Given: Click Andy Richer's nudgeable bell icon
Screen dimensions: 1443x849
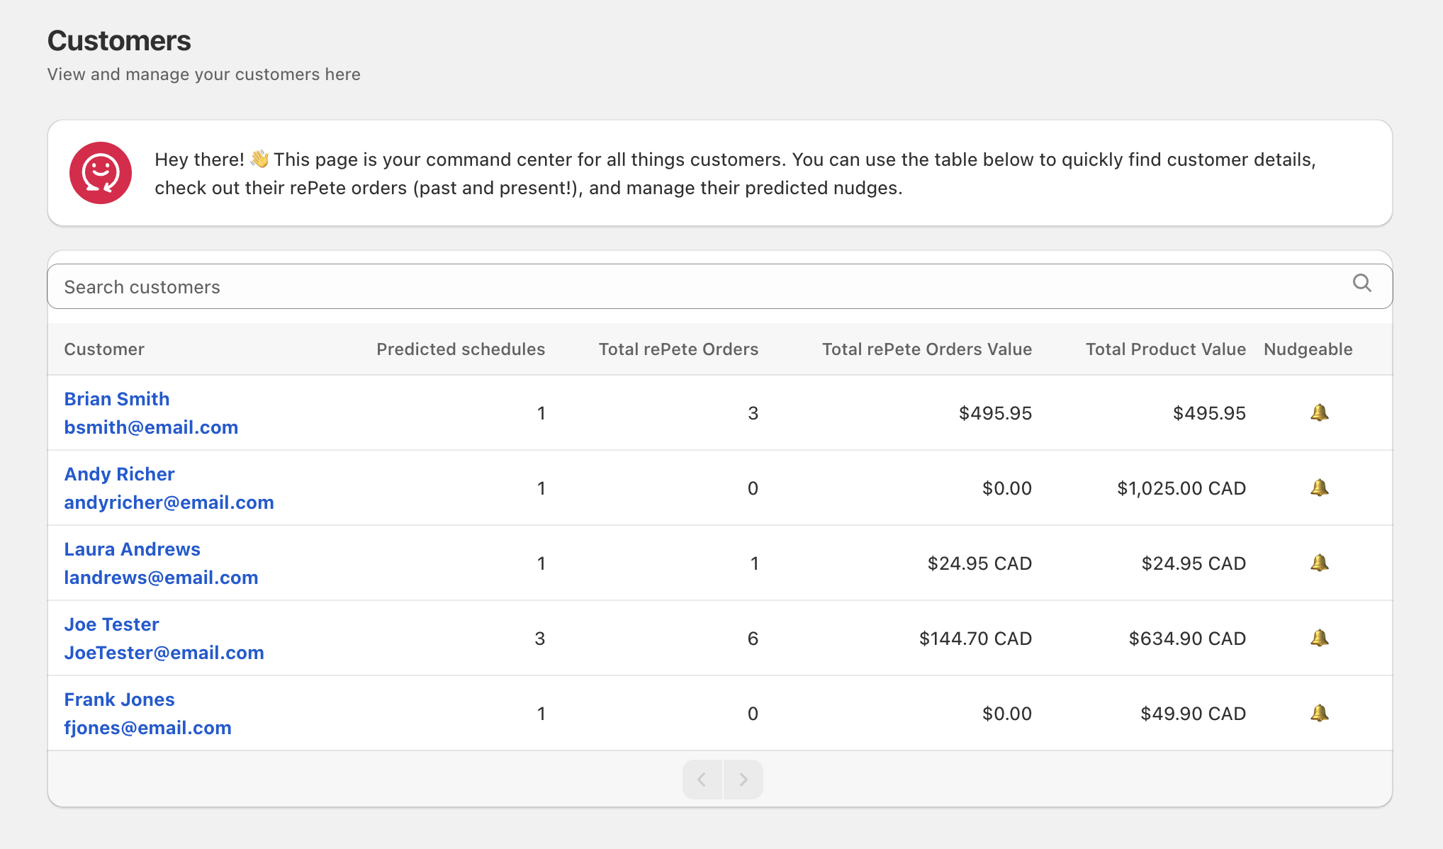Looking at the screenshot, I should [1319, 488].
